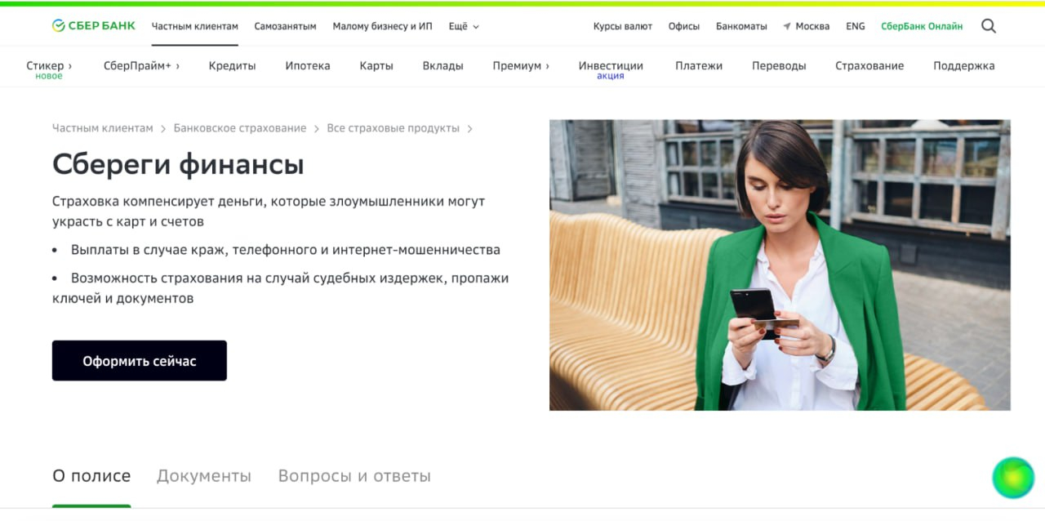Click the woman with phone image
This screenshot has width=1045, height=521.
[x=780, y=265]
